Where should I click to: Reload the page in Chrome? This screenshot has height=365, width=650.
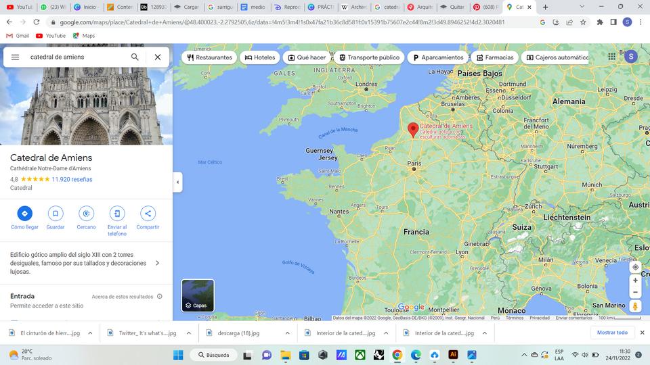coord(37,22)
